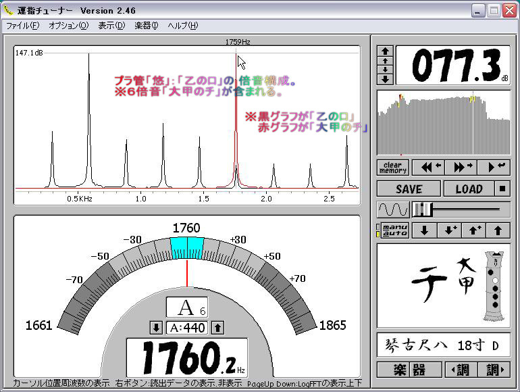
Task: Minimize the 運指チューナー window
Action: point(477,11)
